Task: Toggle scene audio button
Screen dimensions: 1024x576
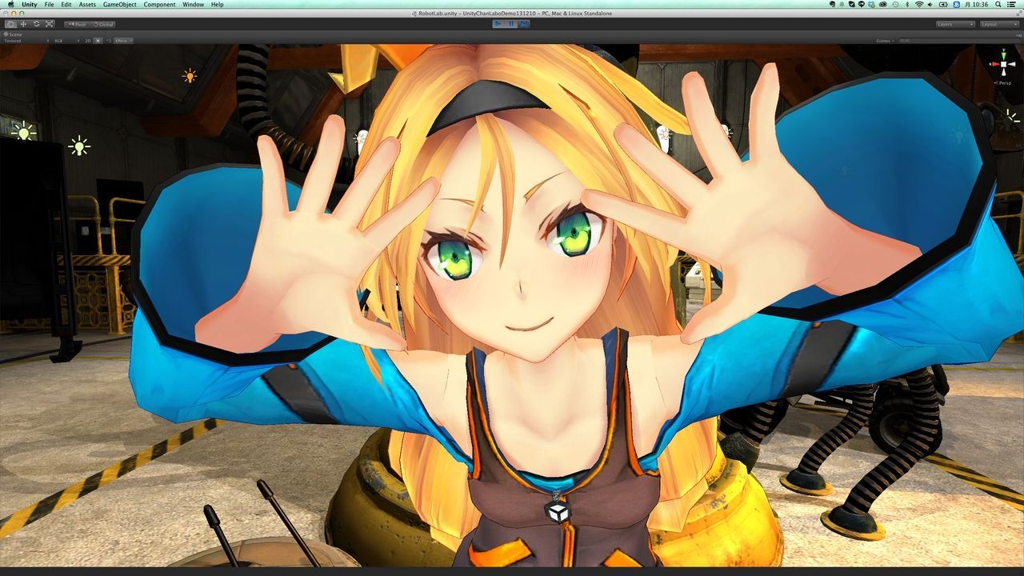Action: tap(107, 40)
